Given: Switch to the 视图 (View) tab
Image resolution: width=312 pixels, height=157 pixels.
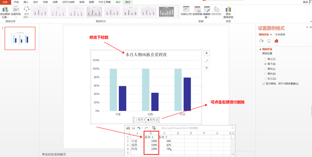Looking at the screenshot, I should click(91, 2).
